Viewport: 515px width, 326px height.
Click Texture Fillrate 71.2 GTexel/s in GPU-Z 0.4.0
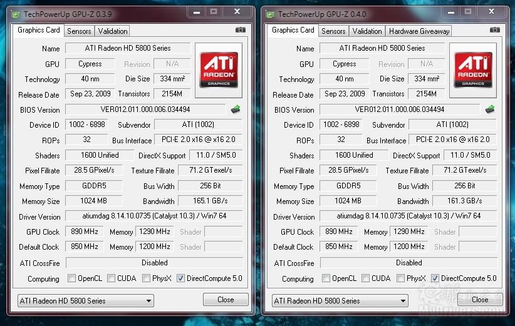(x=465, y=170)
